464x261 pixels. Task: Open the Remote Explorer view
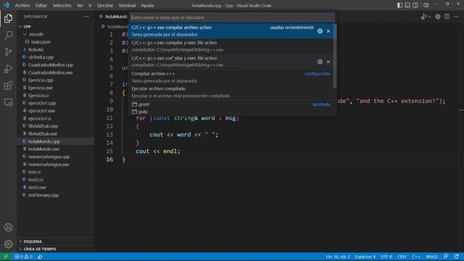(x=8, y=102)
